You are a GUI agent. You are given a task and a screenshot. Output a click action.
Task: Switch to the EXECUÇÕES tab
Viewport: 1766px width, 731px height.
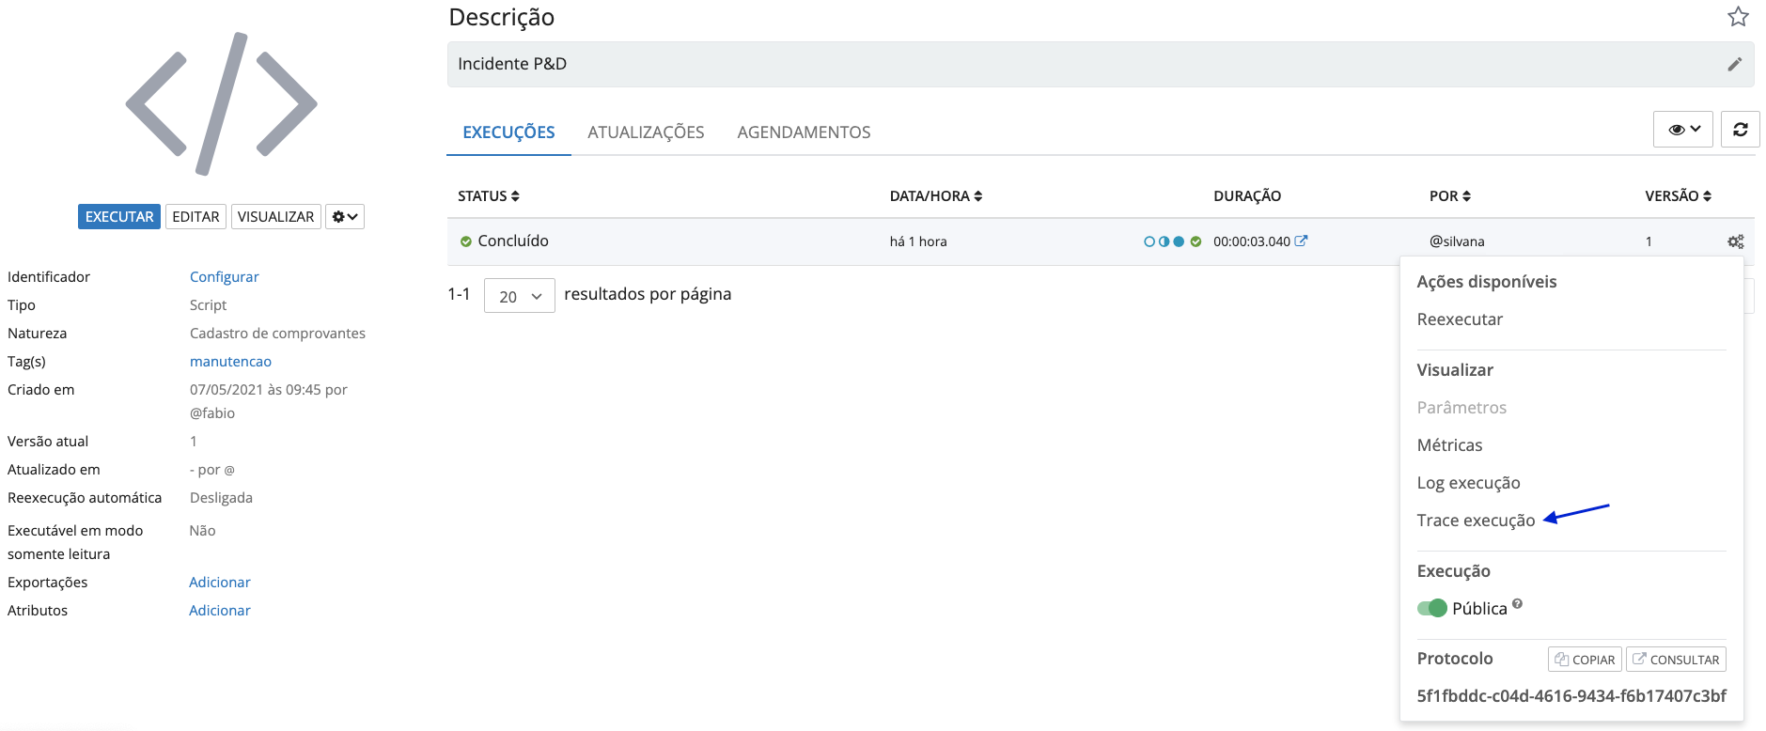(508, 132)
